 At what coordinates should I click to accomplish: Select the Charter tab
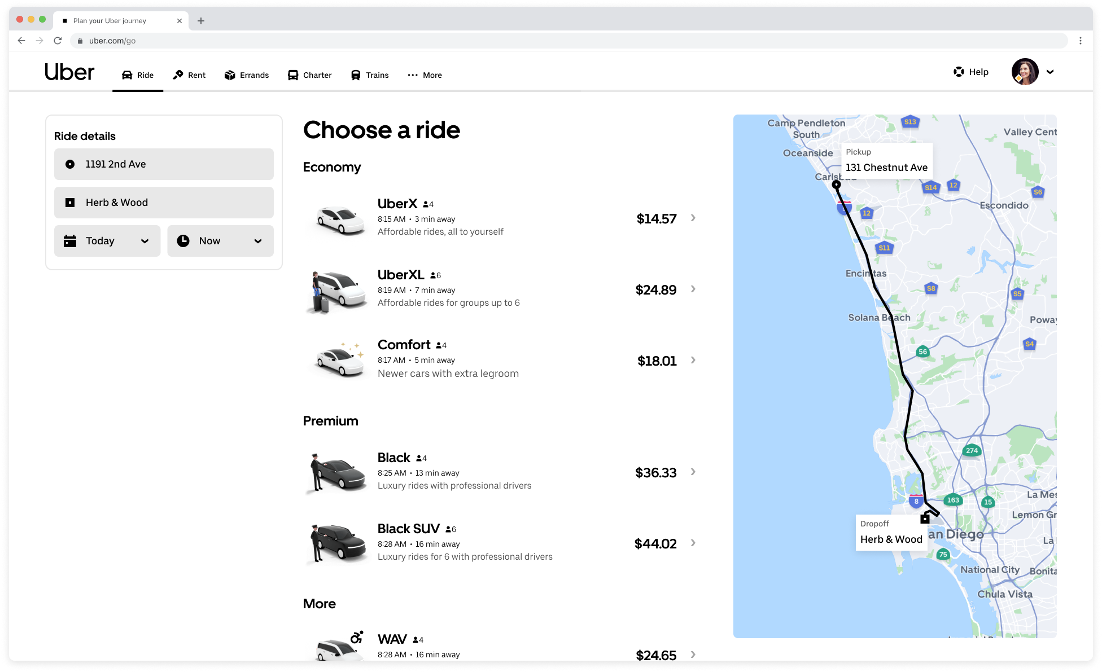point(310,75)
